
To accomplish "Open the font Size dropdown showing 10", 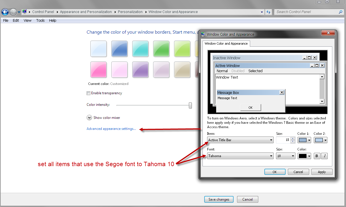I will tap(285, 156).
